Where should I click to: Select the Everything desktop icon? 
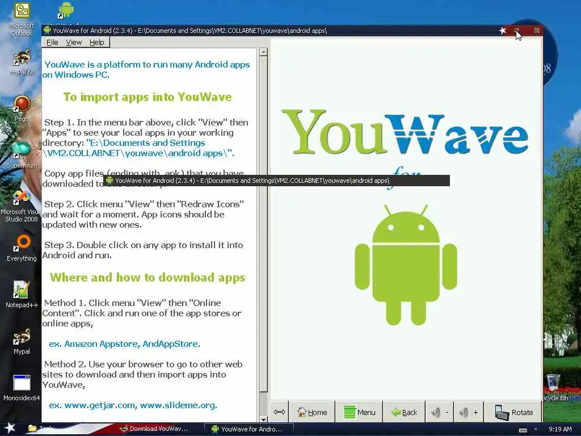pos(22,248)
